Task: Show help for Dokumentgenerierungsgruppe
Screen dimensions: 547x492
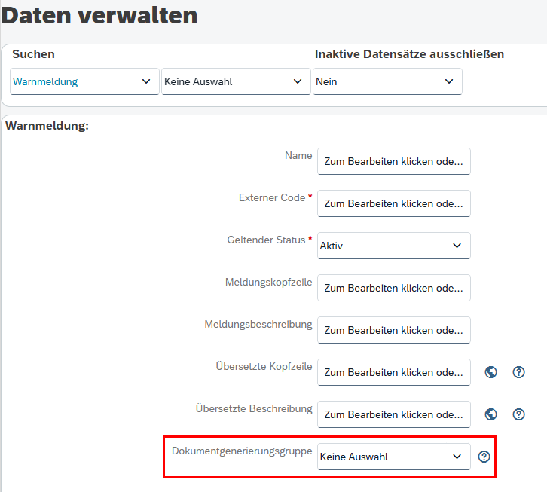Action: coord(484,457)
